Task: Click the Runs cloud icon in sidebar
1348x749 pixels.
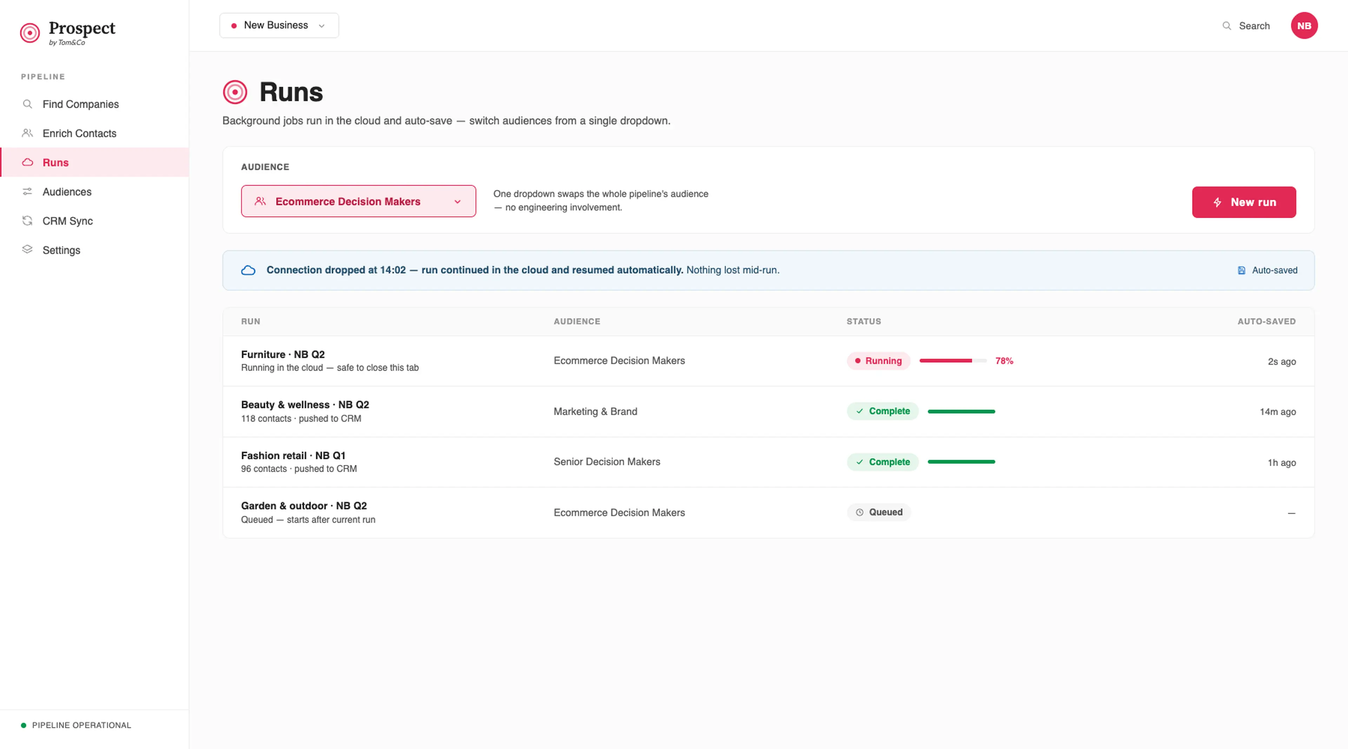Action: [x=28, y=162]
